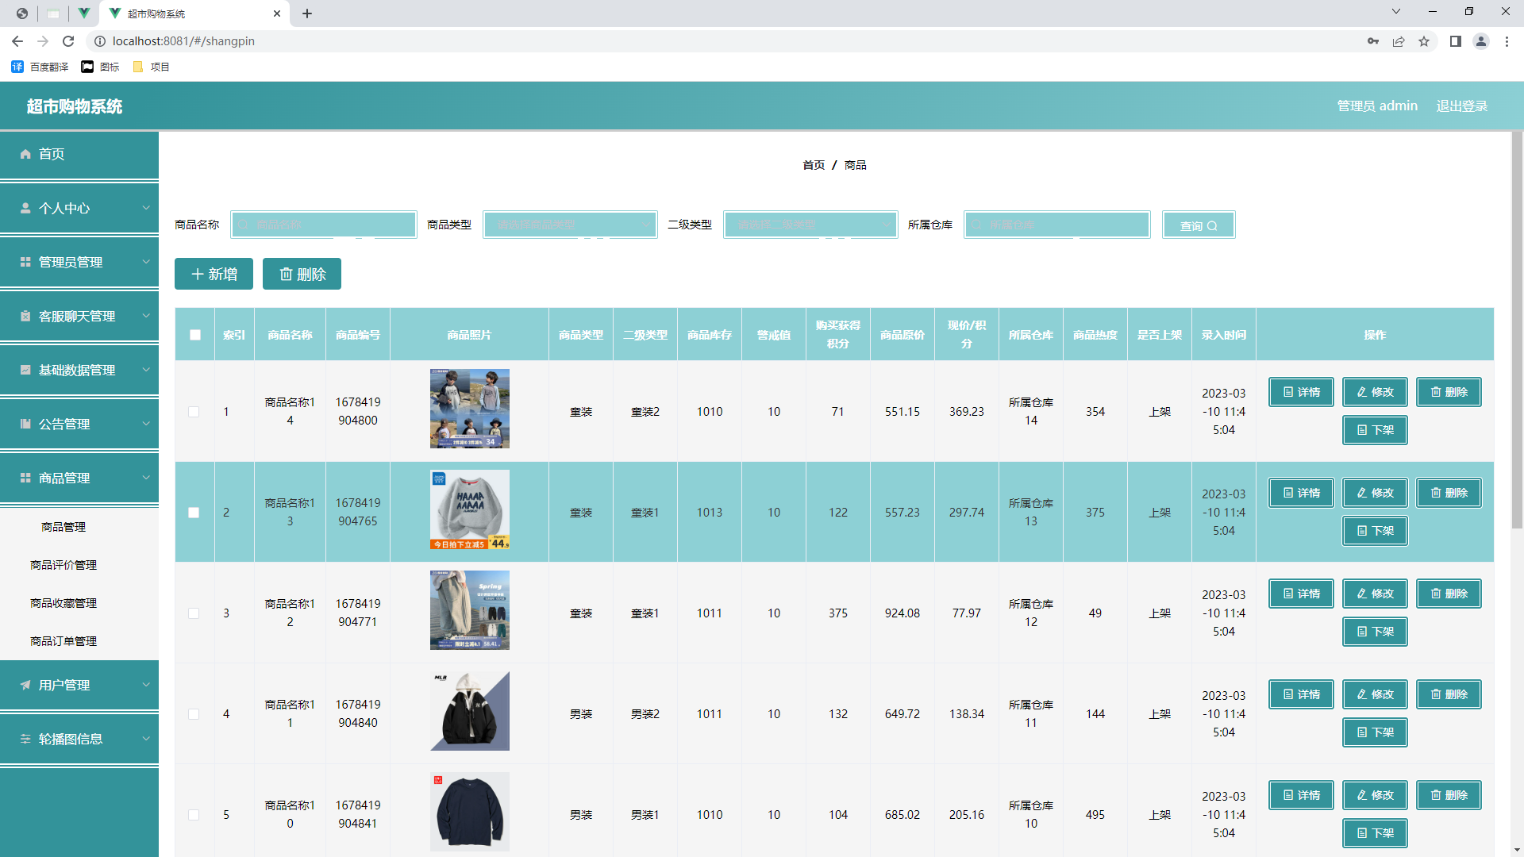Click into the 商品名称 search input field
The width and height of the screenshot is (1524, 857).
324,225
